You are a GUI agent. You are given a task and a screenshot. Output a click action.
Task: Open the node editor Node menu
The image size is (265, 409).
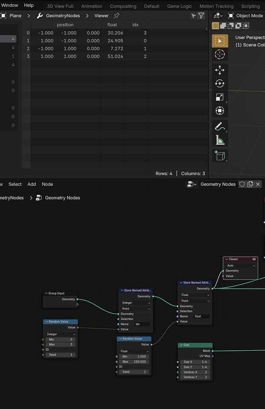(x=47, y=184)
